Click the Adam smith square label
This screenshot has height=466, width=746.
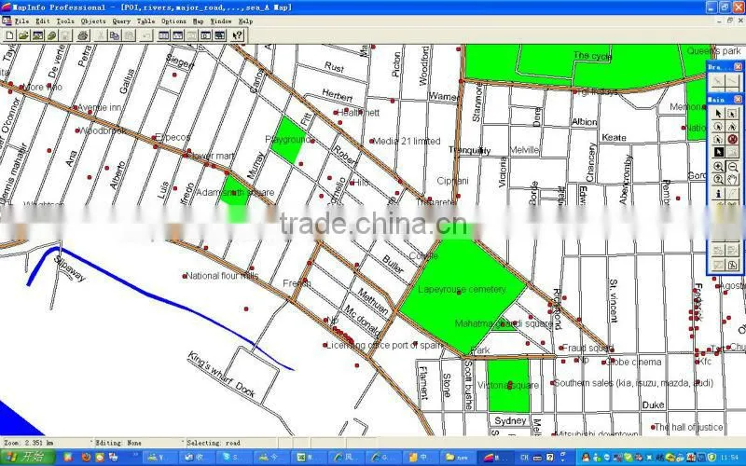coord(235,193)
